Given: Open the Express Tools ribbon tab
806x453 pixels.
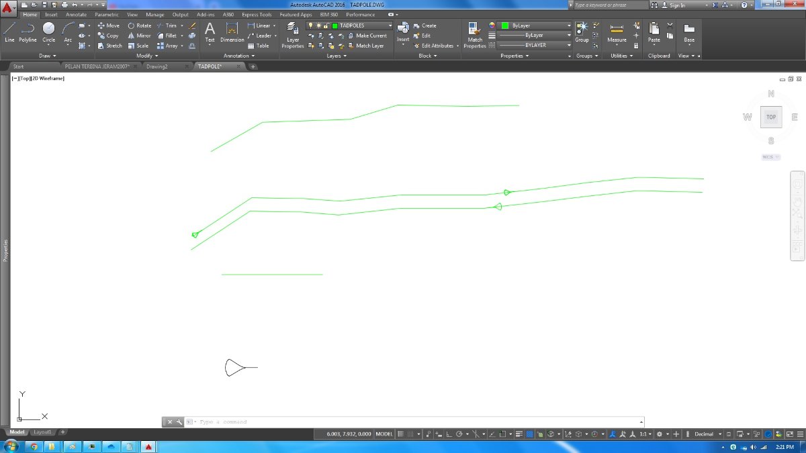Looking at the screenshot, I should click(257, 14).
